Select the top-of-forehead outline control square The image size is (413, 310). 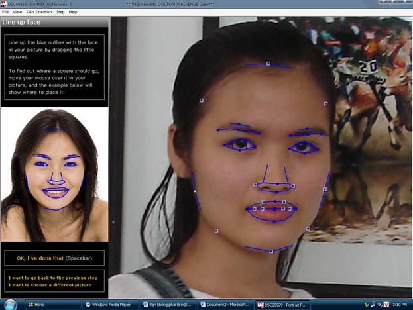tap(268, 64)
